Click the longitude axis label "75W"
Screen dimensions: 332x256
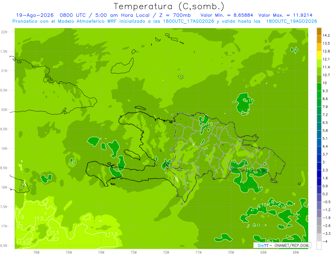[69, 252]
